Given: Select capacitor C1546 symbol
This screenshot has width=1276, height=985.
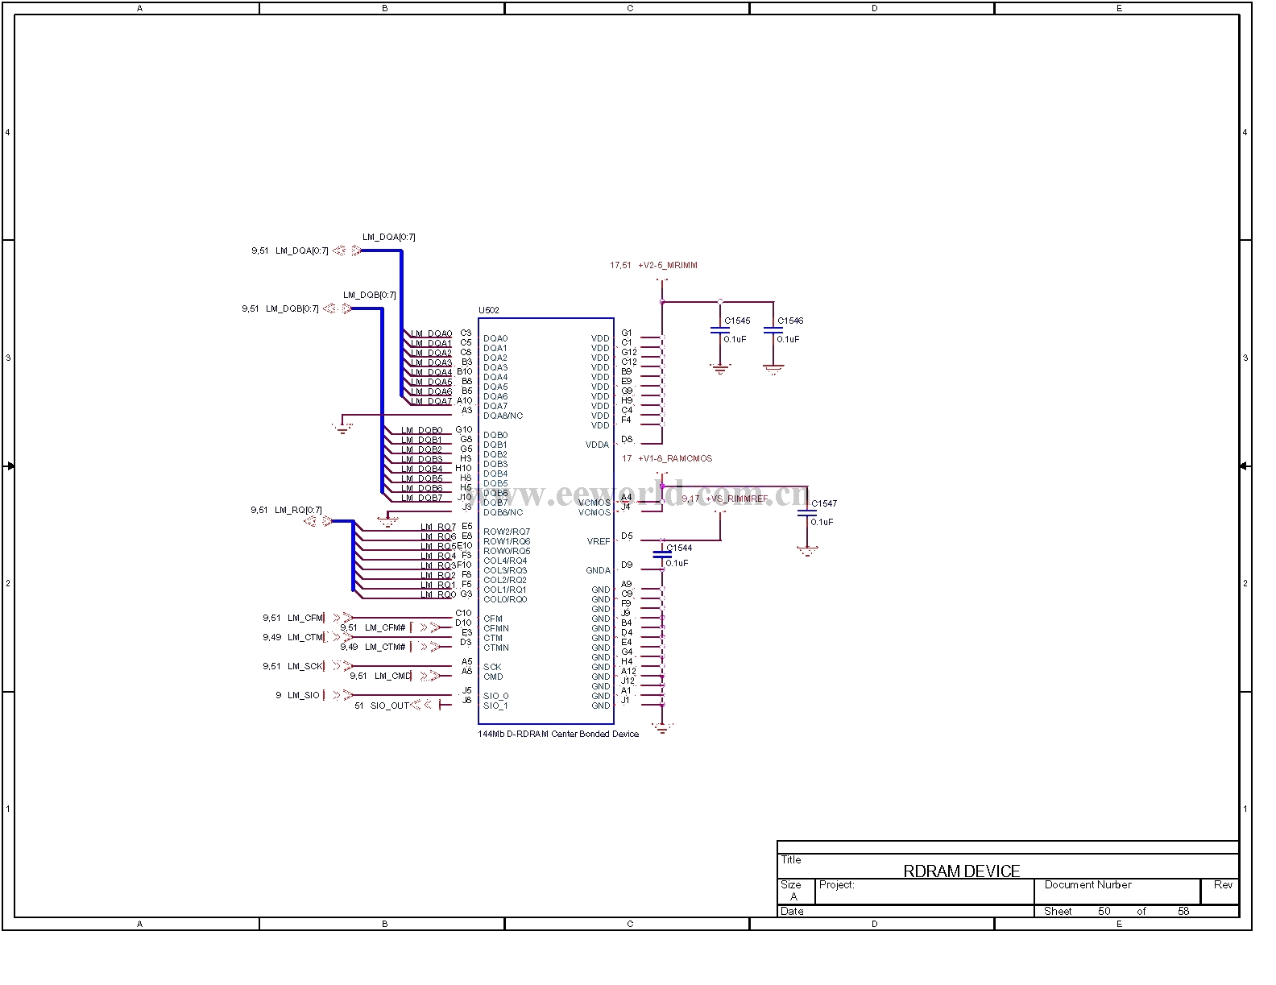Looking at the screenshot, I should pyautogui.click(x=773, y=330).
